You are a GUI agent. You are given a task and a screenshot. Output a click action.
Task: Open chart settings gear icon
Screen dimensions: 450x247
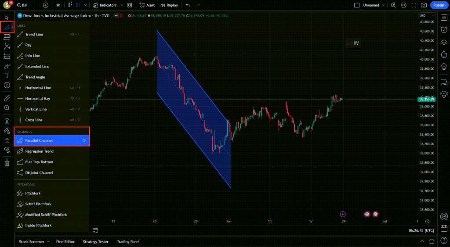403,5
